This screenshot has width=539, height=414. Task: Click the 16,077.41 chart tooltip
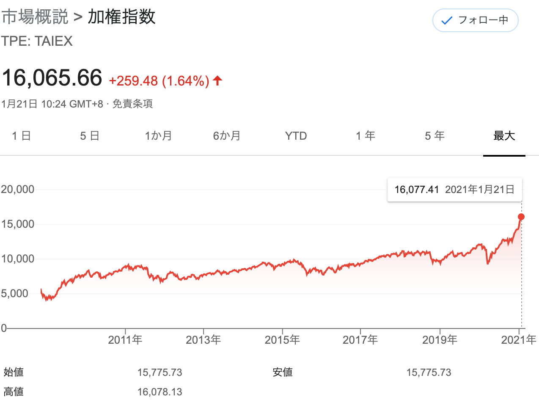tap(454, 190)
